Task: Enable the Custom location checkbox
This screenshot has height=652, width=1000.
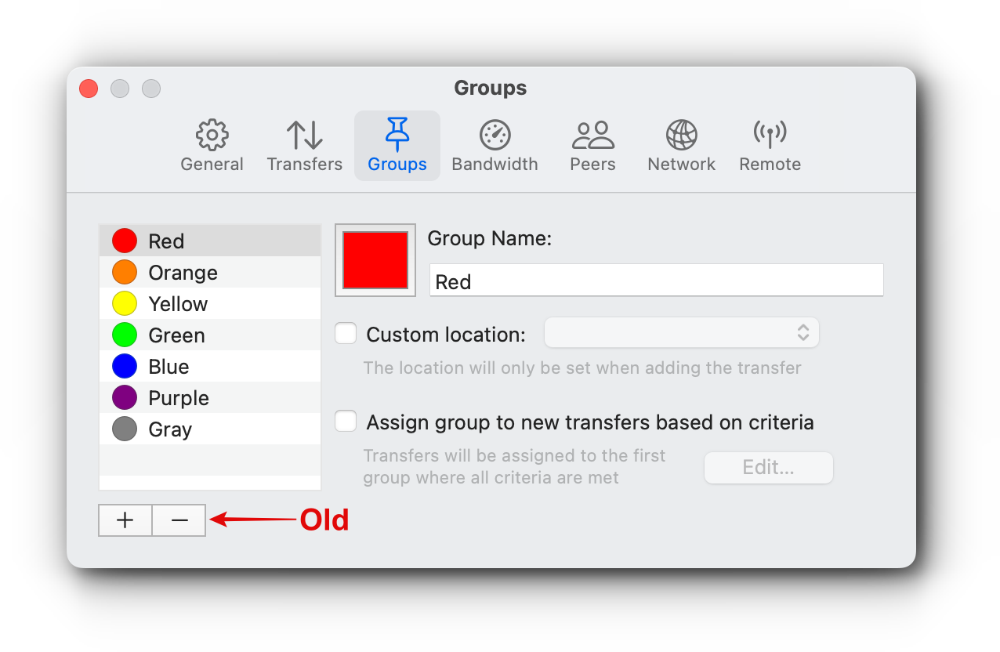Action: (346, 334)
